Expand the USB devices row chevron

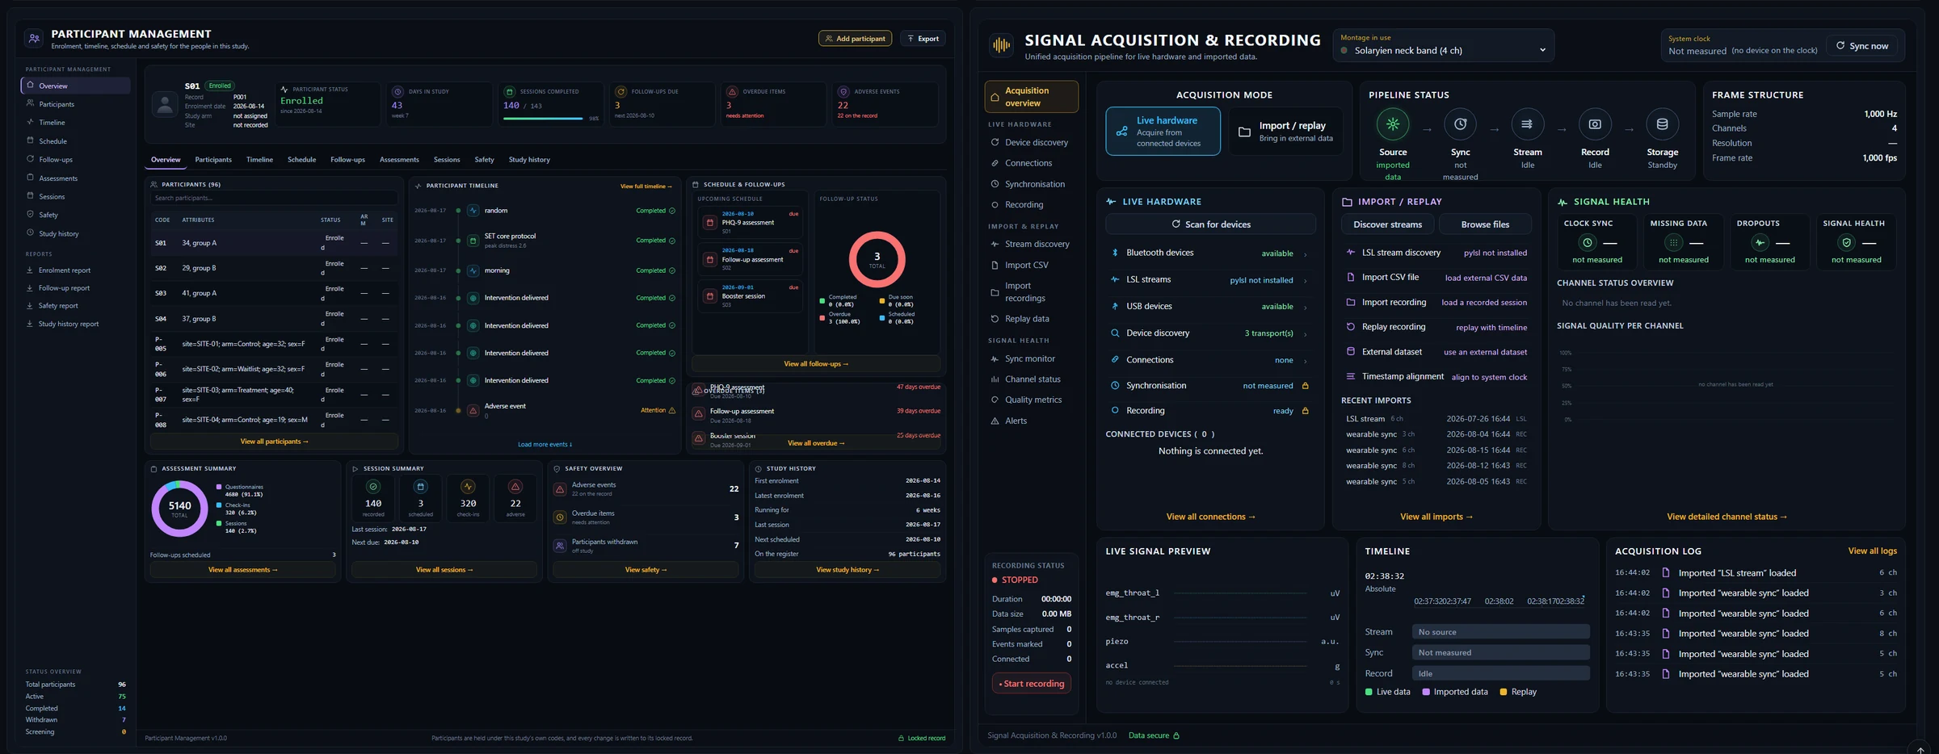tap(1305, 307)
